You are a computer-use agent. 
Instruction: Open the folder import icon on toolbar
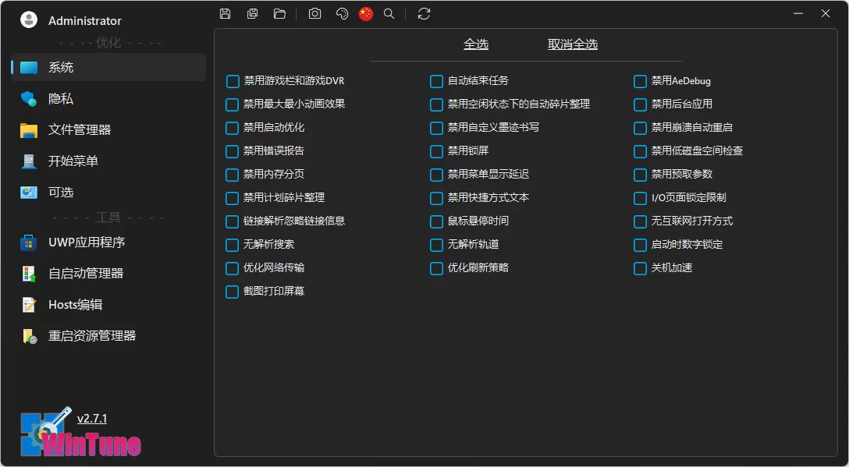(279, 13)
